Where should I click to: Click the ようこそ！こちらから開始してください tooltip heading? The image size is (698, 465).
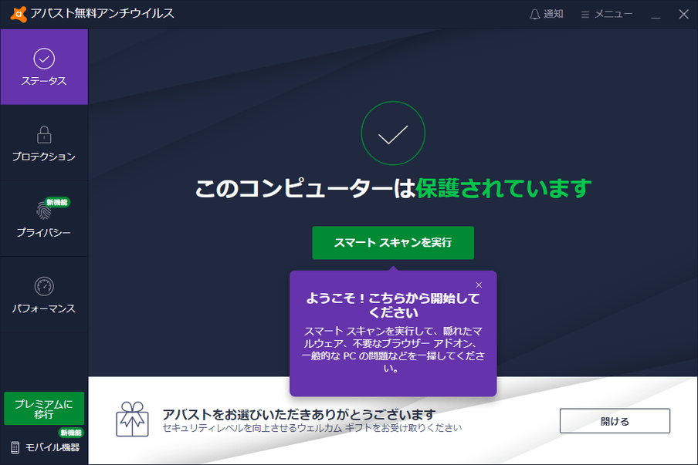(x=393, y=305)
